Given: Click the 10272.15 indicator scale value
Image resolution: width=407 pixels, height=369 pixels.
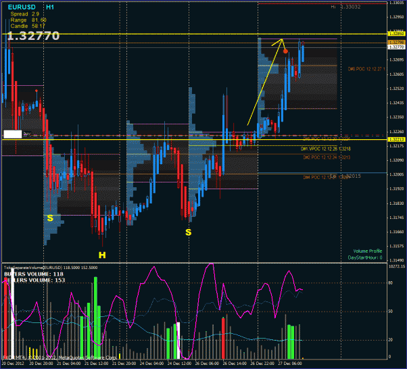Looking at the screenshot, I should coord(397,266).
